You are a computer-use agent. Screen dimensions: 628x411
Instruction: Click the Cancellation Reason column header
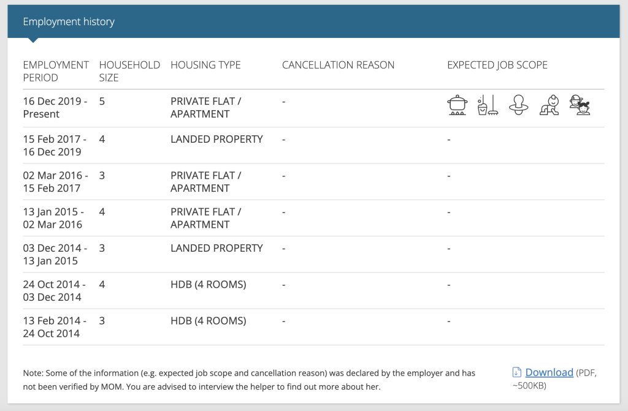338,65
